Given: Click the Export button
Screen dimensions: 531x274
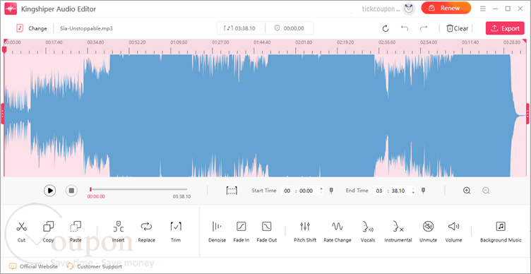Looking at the screenshot, I should pyautogui.click(x=506, y=28).
